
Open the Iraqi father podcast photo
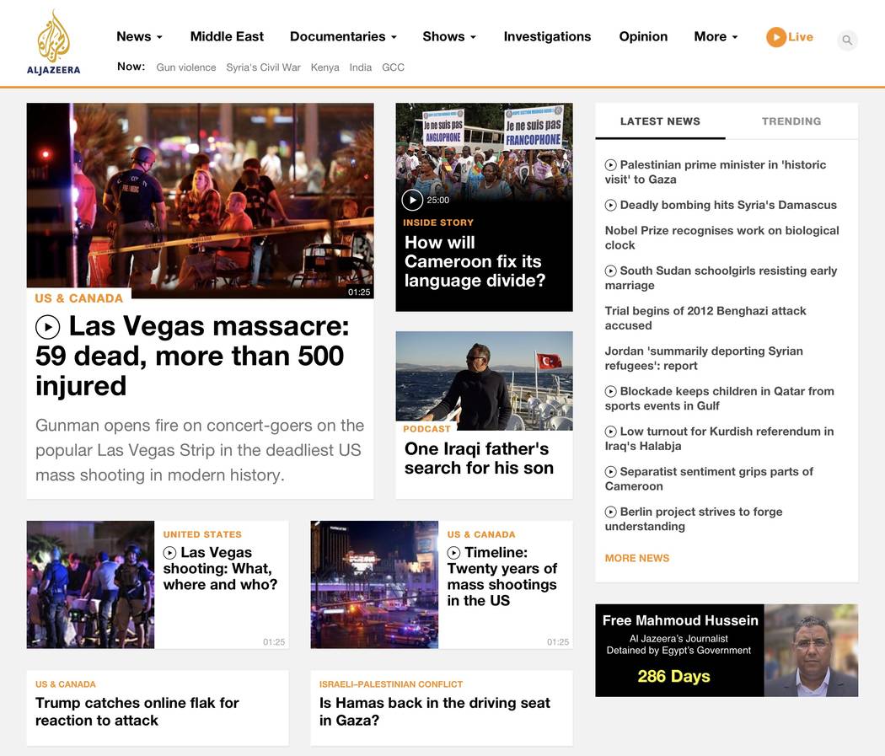485,381
